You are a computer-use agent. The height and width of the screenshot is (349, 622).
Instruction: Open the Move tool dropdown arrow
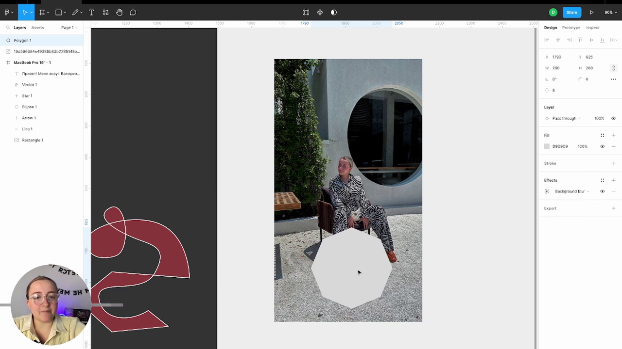click(x=31, y=13)
